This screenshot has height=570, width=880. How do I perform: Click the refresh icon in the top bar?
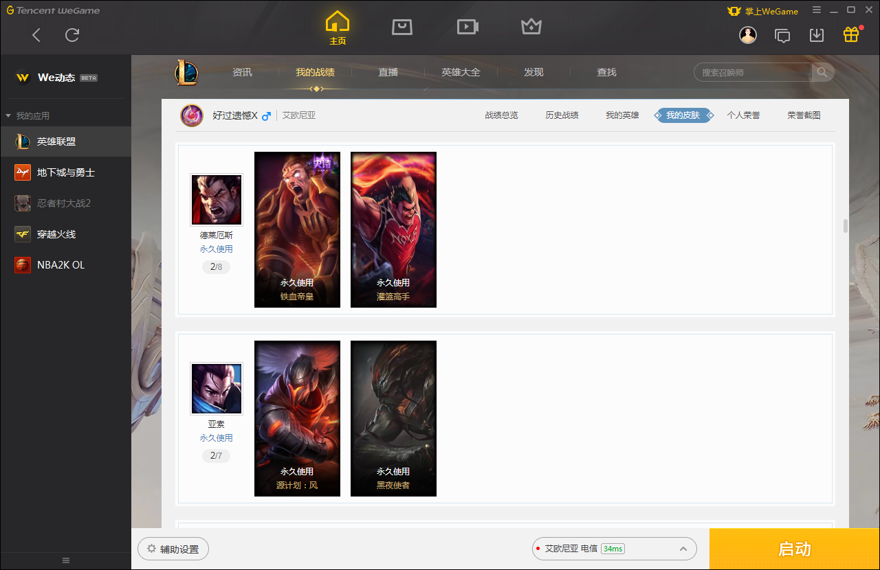[72, 35]
